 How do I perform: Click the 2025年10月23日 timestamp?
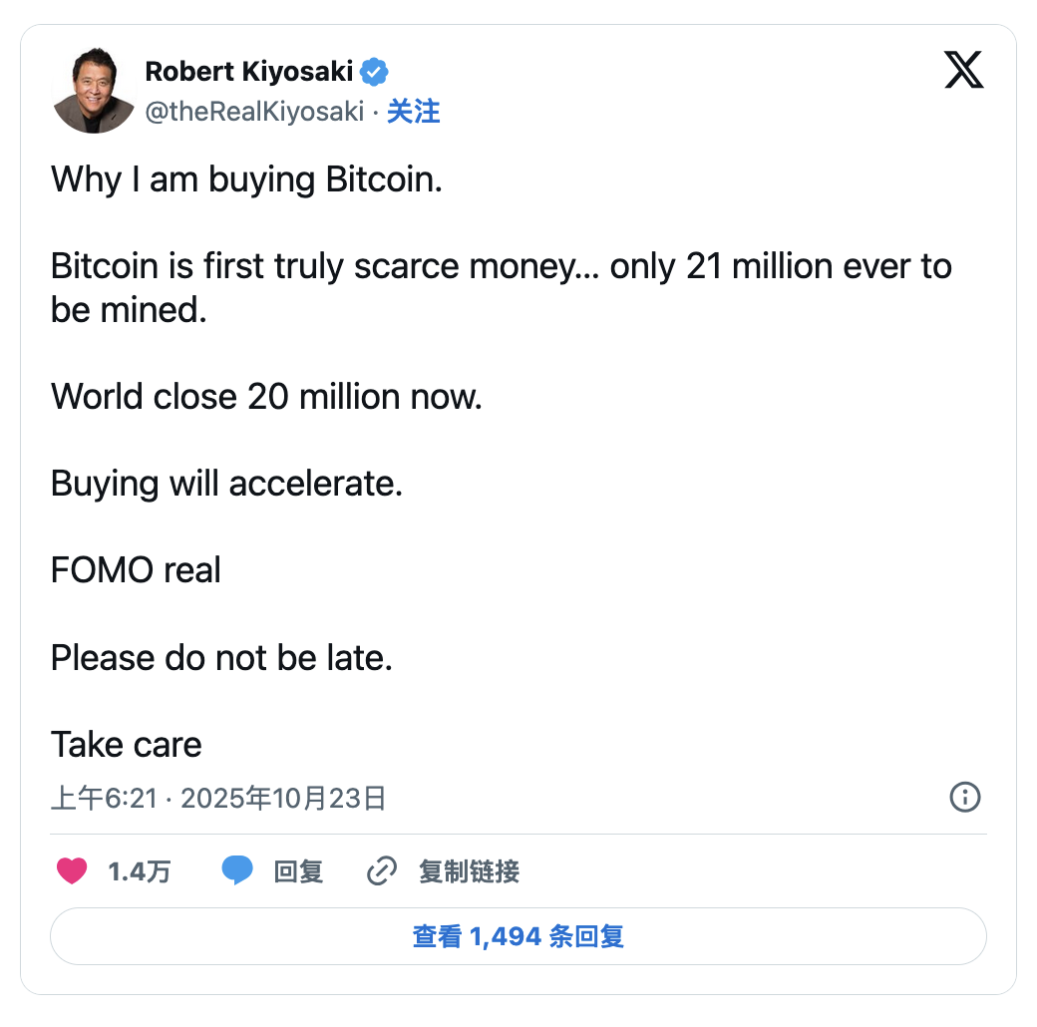pyautogui.click(x=283, y=799)
